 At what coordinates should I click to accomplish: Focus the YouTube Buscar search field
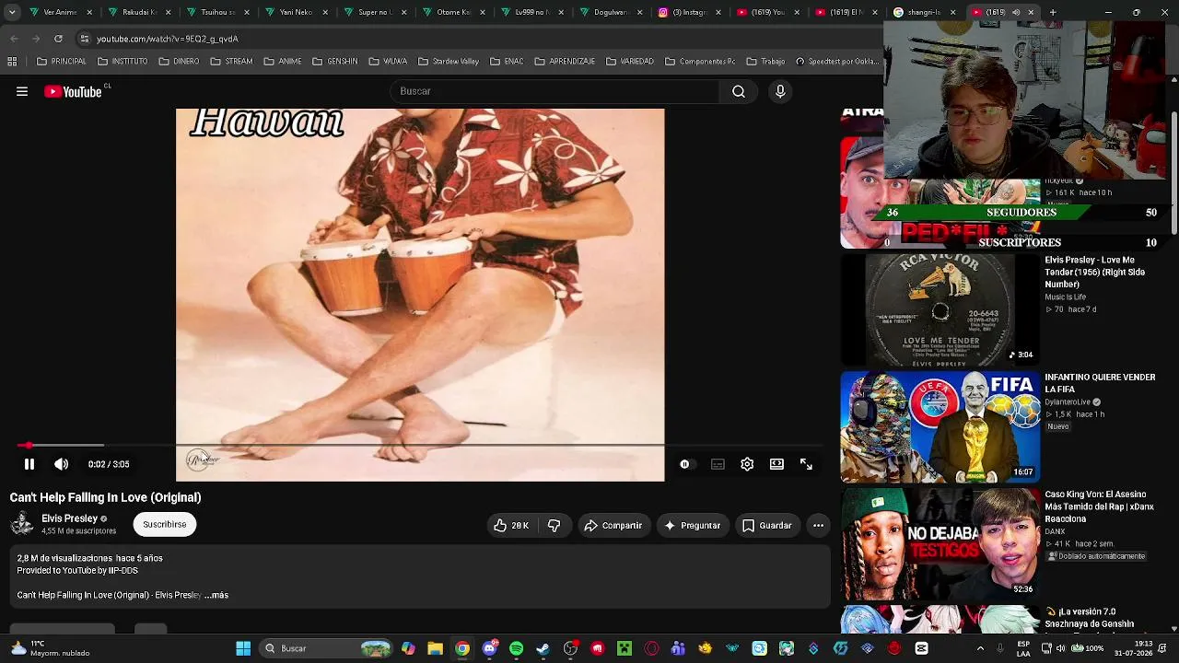[554, 91]
